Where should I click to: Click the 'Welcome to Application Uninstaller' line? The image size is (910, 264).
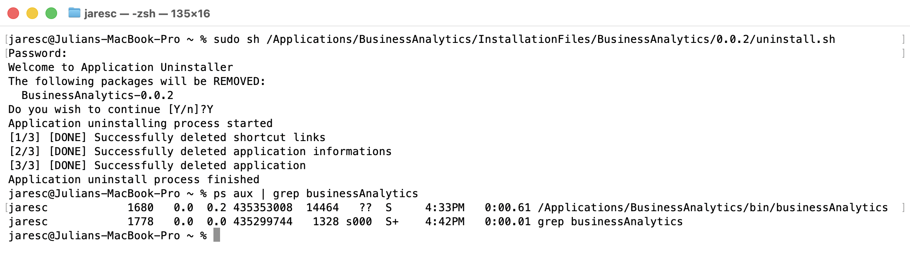point(120,67)
